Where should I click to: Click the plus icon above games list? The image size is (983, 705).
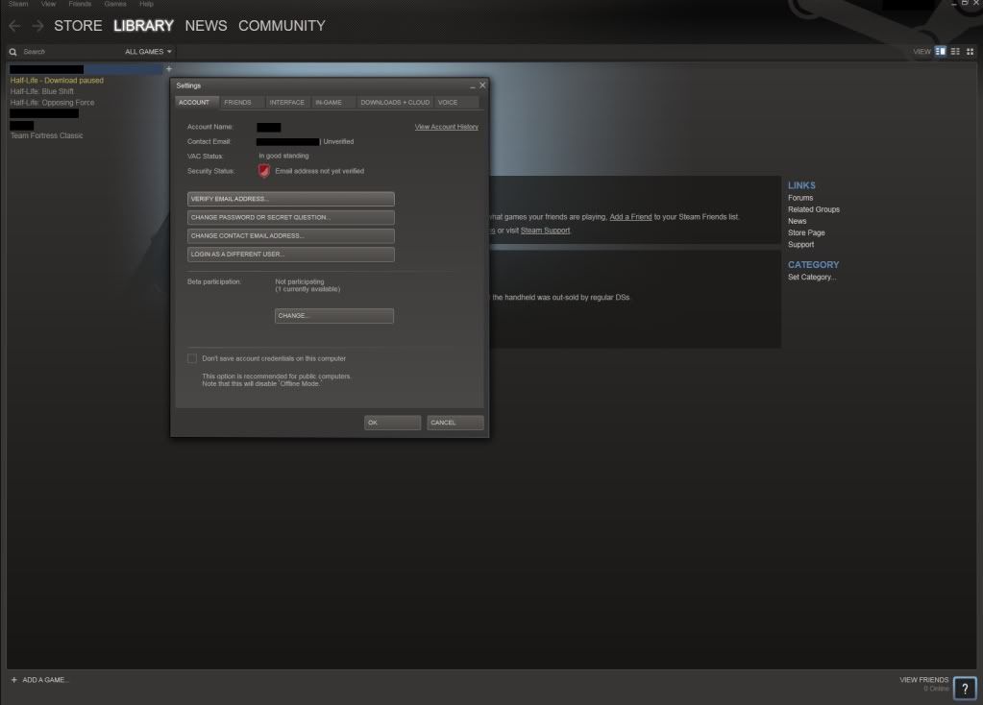point(169,69)
